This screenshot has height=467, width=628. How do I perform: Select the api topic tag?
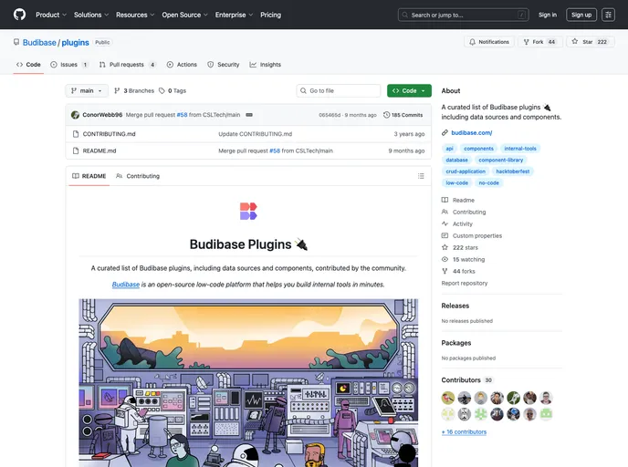click(x=449, y=149)
